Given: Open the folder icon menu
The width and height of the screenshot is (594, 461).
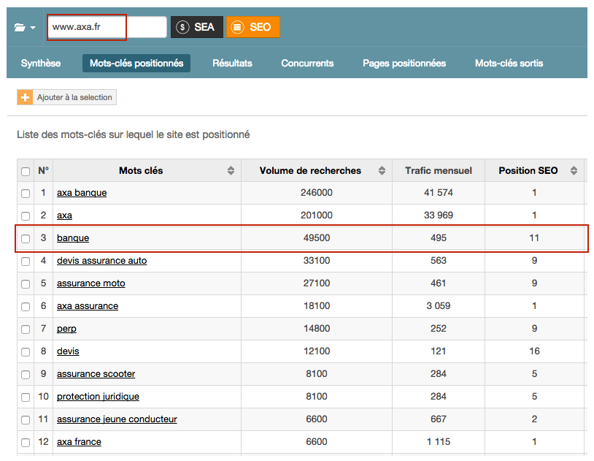Looking at the screenshot, I should tap(20, 27).
